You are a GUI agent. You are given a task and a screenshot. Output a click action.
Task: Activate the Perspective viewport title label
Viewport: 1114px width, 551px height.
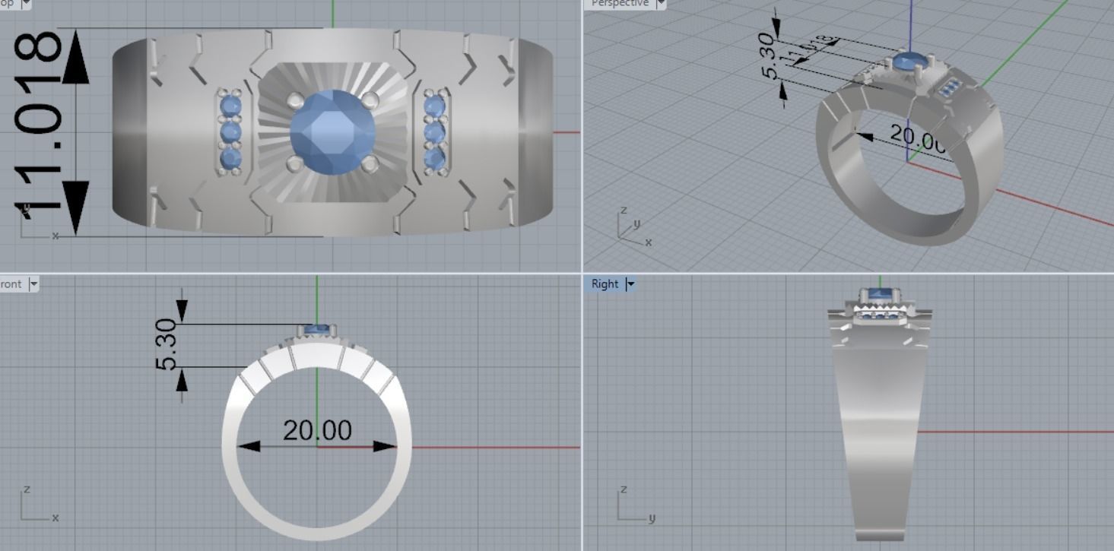(x=620, y=3)
